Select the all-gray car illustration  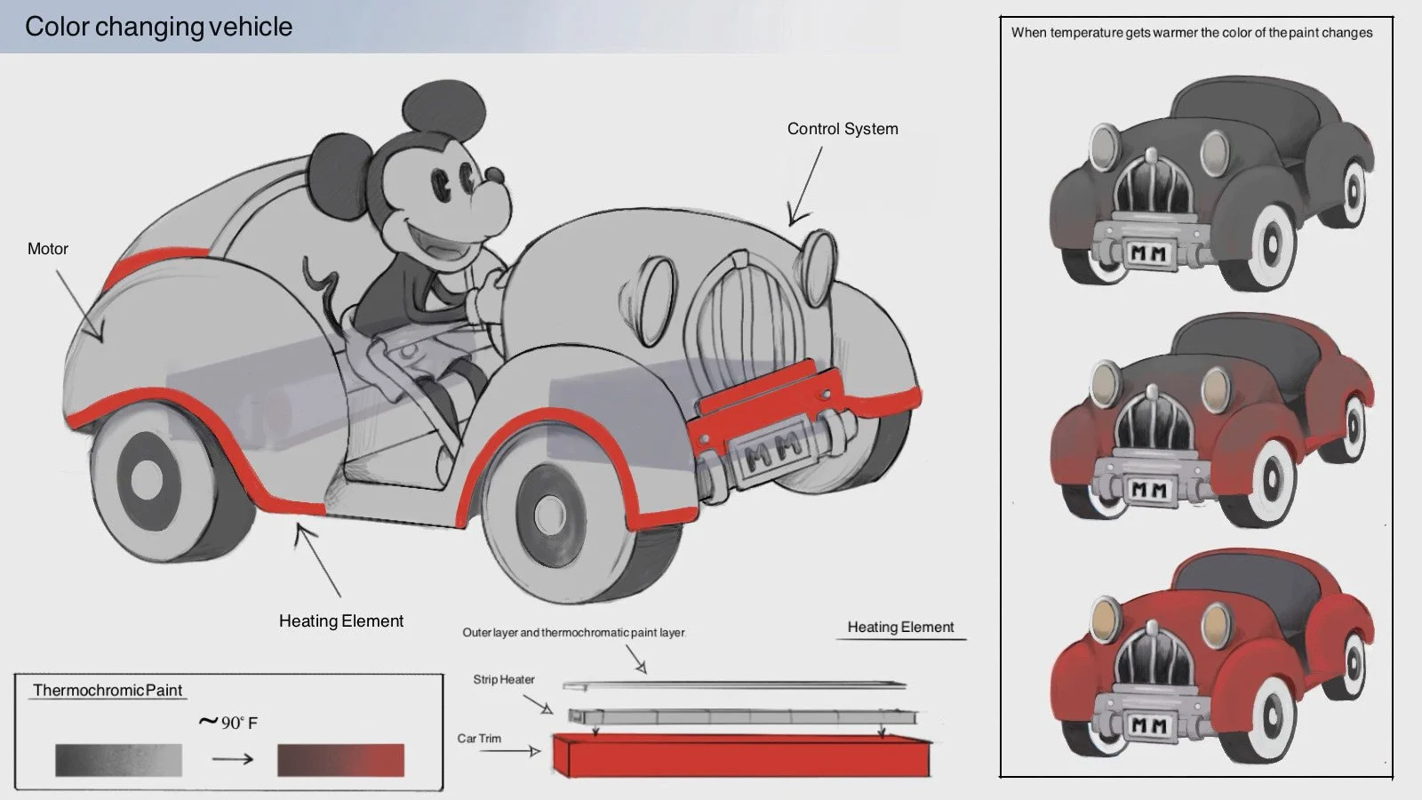click(1211, 183)
